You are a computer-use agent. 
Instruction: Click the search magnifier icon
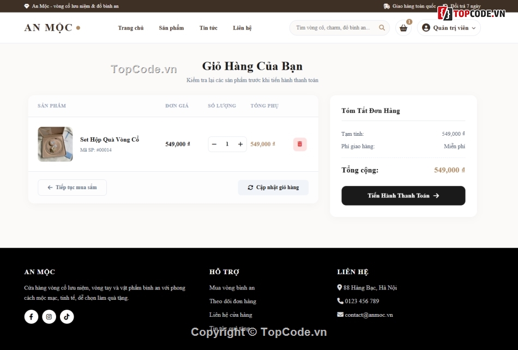(x=382, y=28)
